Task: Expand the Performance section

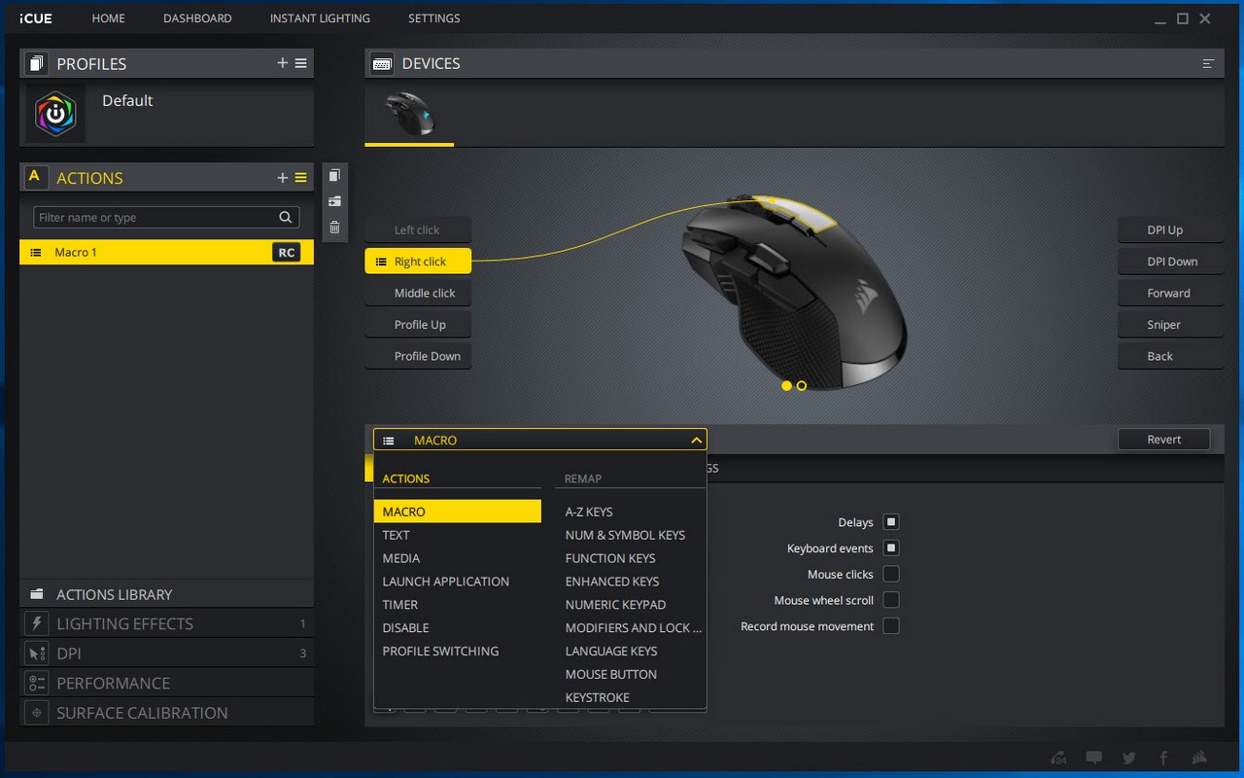Action: tap(167, 683)
